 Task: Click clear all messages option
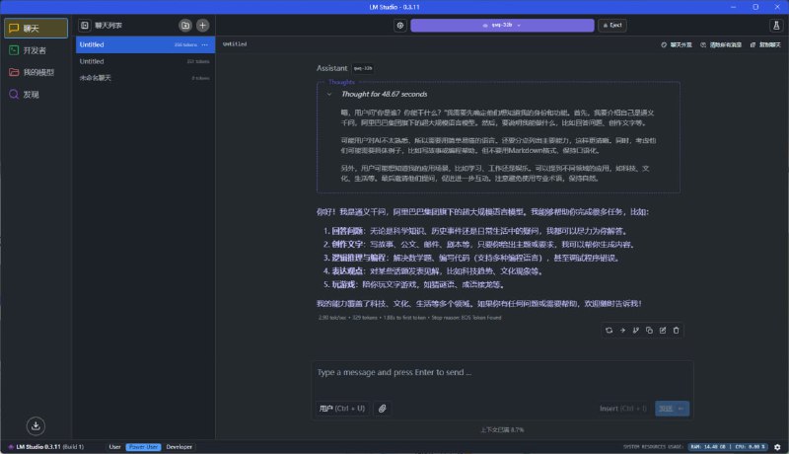tap(721, 44)
